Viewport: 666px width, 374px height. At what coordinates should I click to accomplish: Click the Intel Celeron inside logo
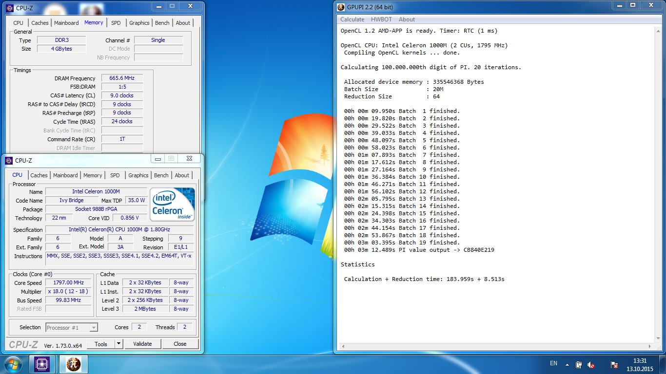coord(173,204)
